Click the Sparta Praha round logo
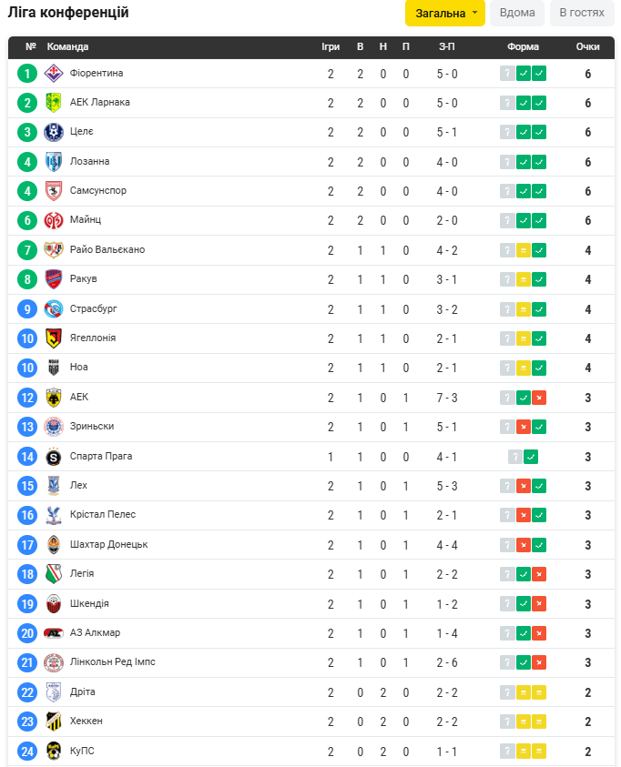Screen dimensions: 621x767 point(54,457)
